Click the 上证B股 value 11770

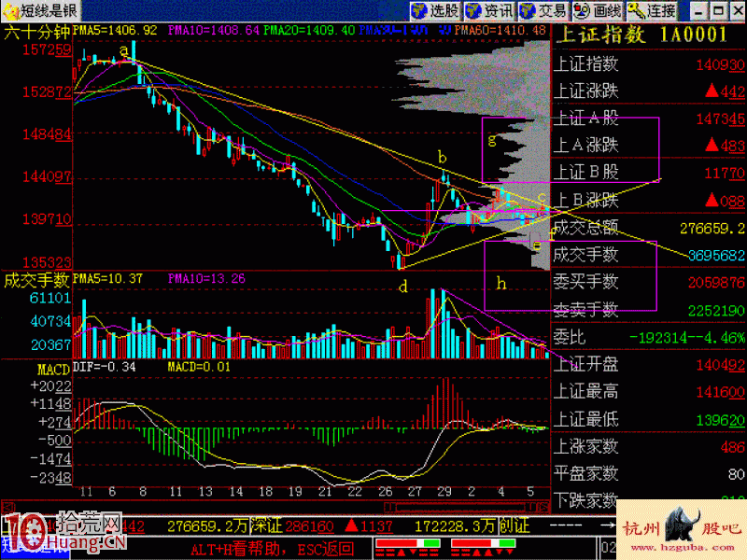click(725, 174)
